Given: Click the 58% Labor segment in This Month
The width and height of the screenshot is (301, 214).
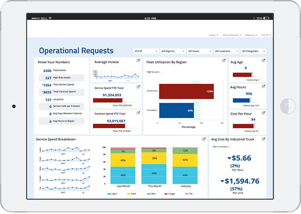Looking at the screenshot, I should coord(154,174).
